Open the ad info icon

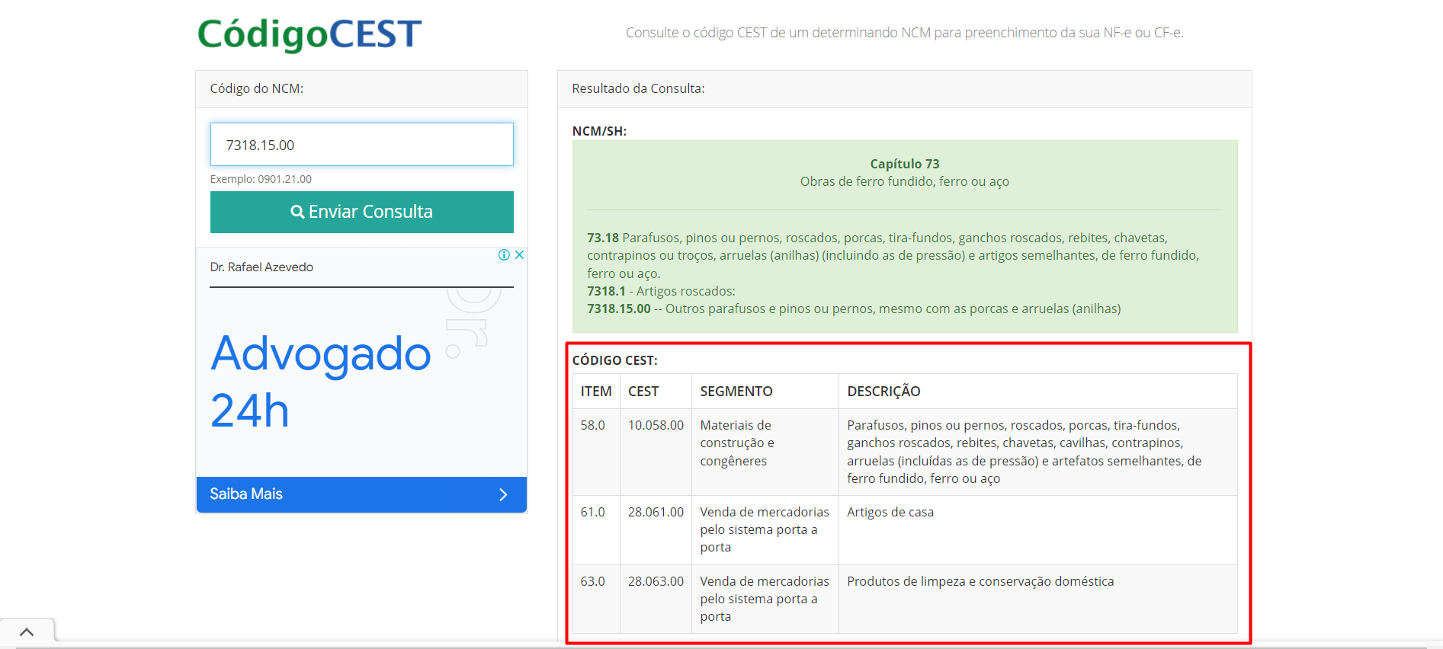[x=504, y=255]
